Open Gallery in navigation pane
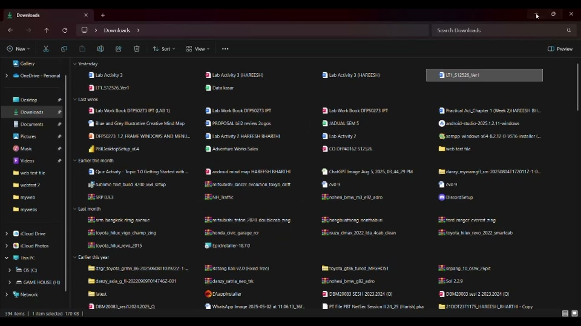This screenshot has width=581, height=326. (x=24, y=64)
